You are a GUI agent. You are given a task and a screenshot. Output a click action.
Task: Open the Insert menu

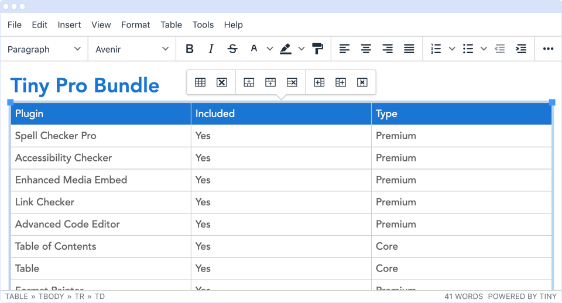[x=69, y=25]
